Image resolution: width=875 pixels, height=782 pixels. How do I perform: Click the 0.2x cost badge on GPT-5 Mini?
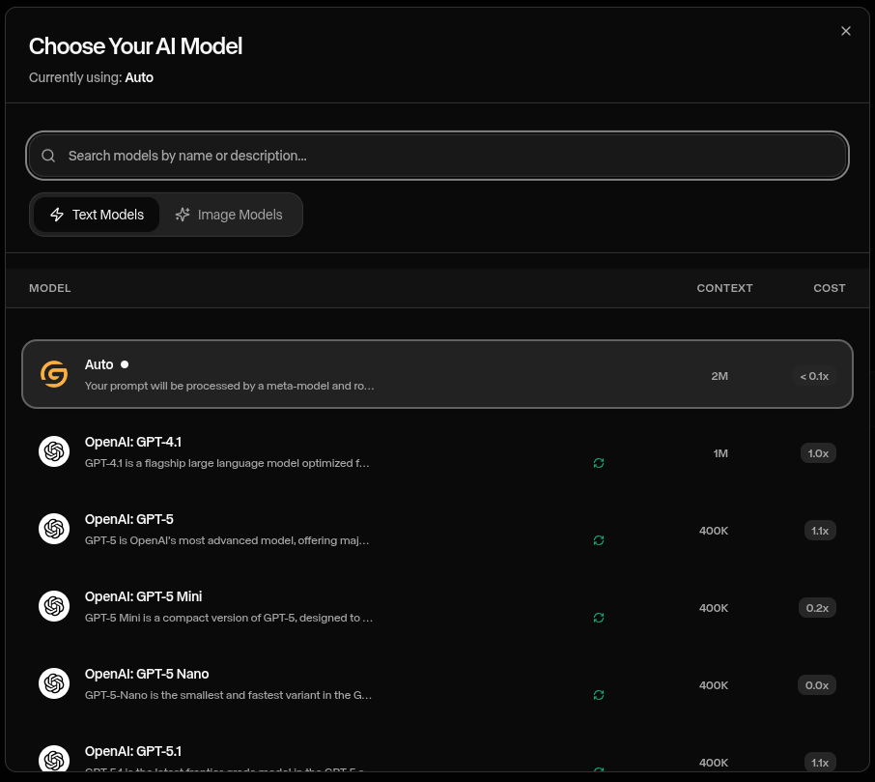(x=817, y=607)
